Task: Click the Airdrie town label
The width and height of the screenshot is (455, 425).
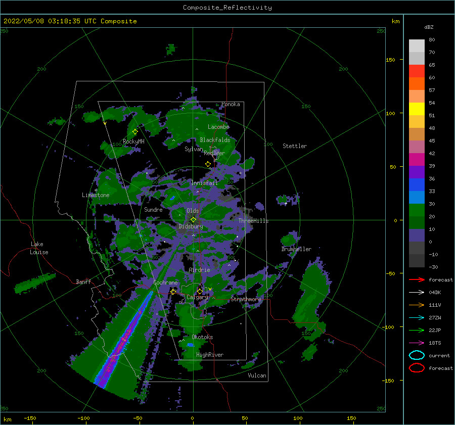Action: [199, 270]
